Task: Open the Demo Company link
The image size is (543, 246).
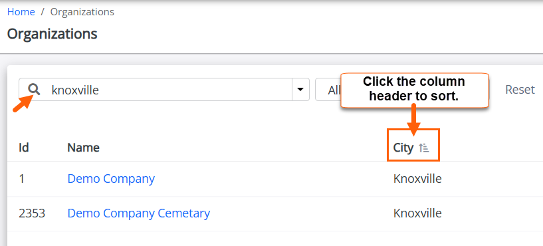Action: tap(111, 179)
